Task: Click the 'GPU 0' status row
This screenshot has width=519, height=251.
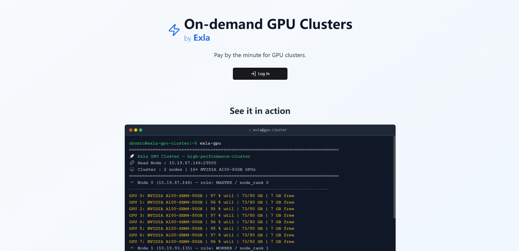Action: 211,196
